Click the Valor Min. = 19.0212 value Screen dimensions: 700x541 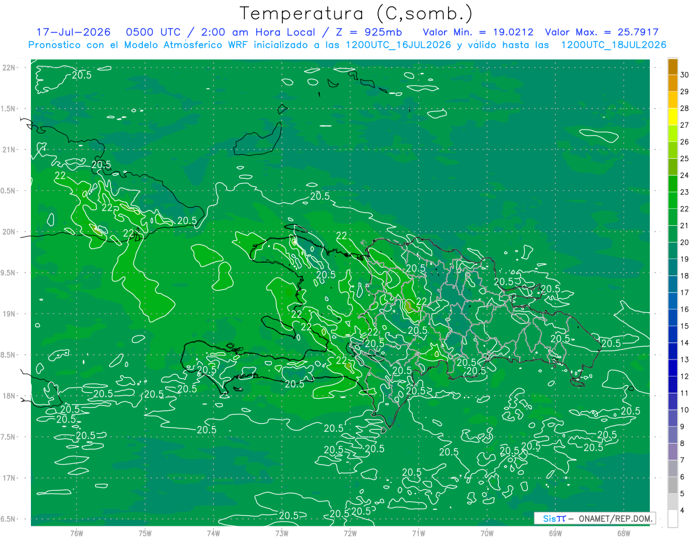tap(478, 32)
